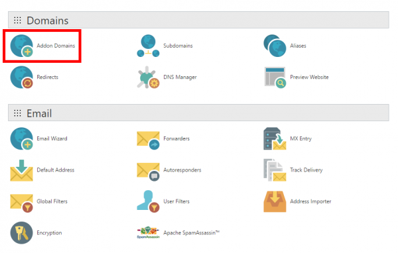This screenshot has height=253, width=398.
Task: Open the Forwarders envelope icon
Action: pos(148,140)
